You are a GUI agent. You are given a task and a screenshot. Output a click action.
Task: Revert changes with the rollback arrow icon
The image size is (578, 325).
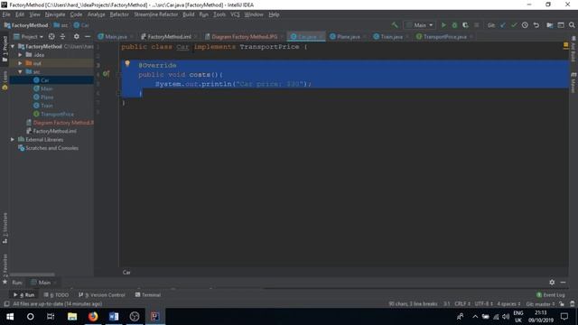pyautogui.click(x=536, y=25)
